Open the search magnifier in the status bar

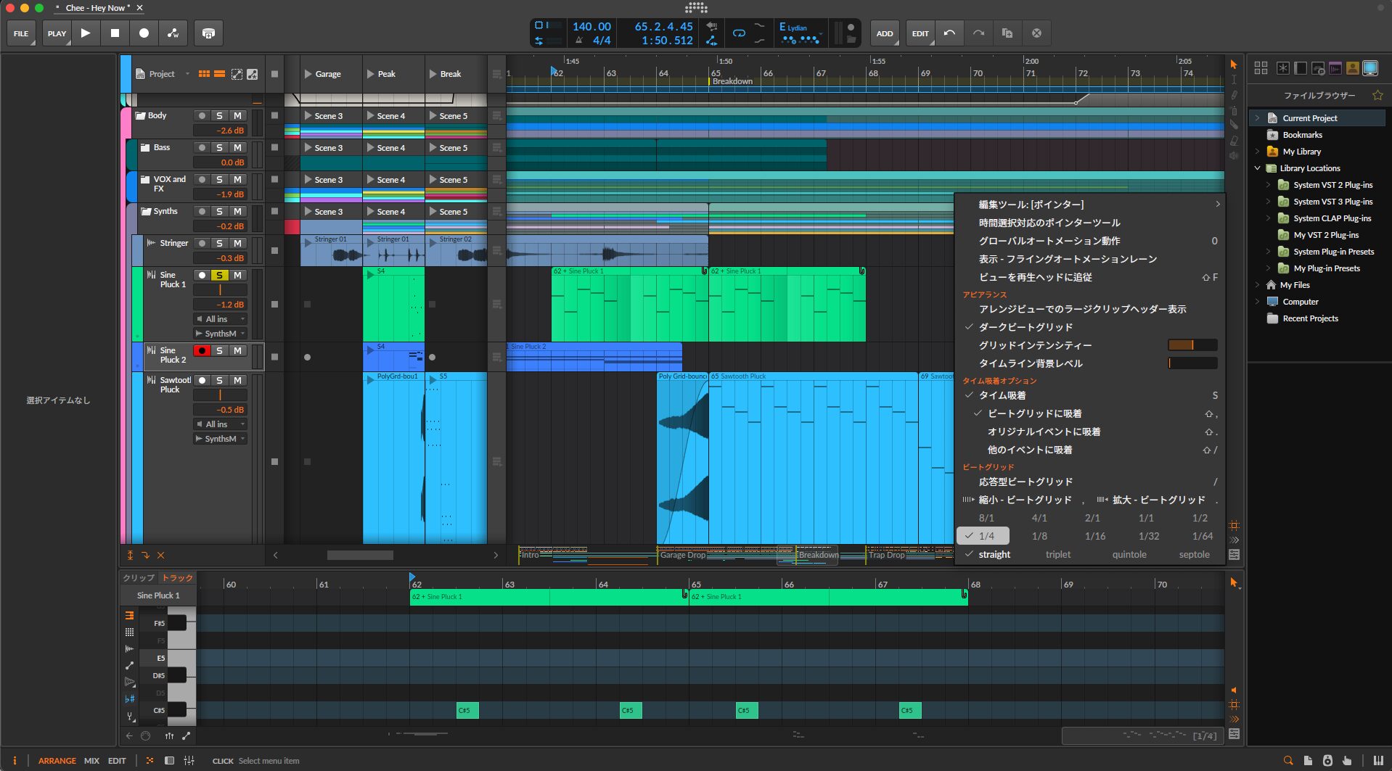(x=1288, y=761)
